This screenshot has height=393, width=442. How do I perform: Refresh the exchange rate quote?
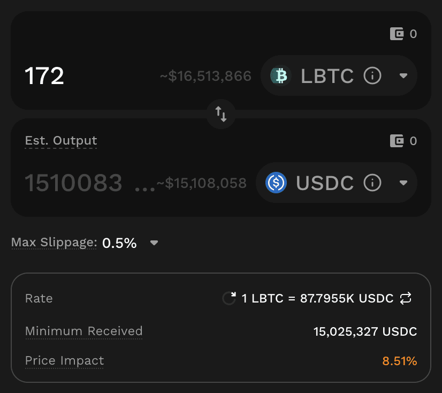tap(229, 298)
